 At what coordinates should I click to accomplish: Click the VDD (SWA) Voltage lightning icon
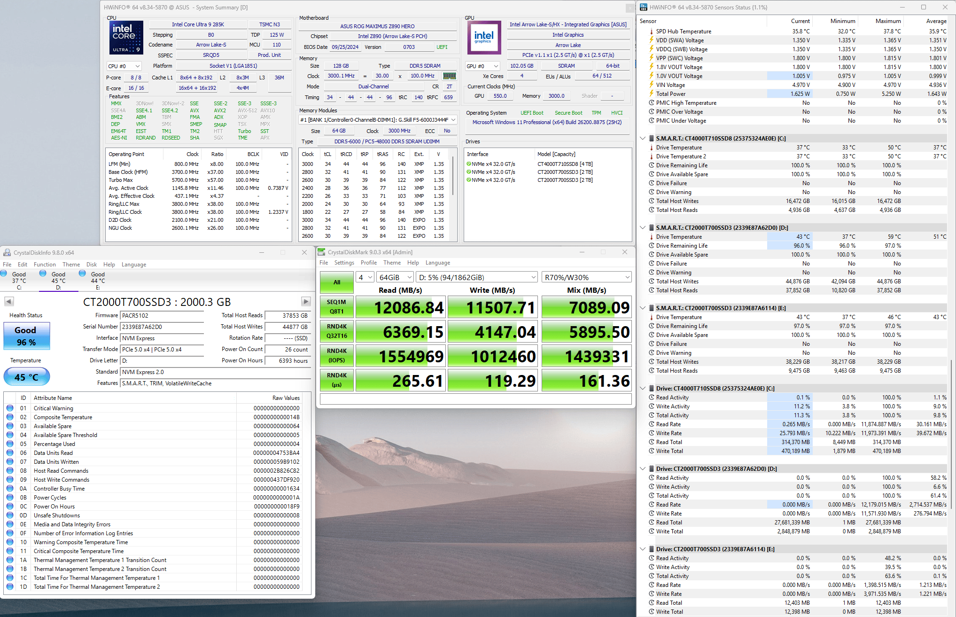pos(652,40)
